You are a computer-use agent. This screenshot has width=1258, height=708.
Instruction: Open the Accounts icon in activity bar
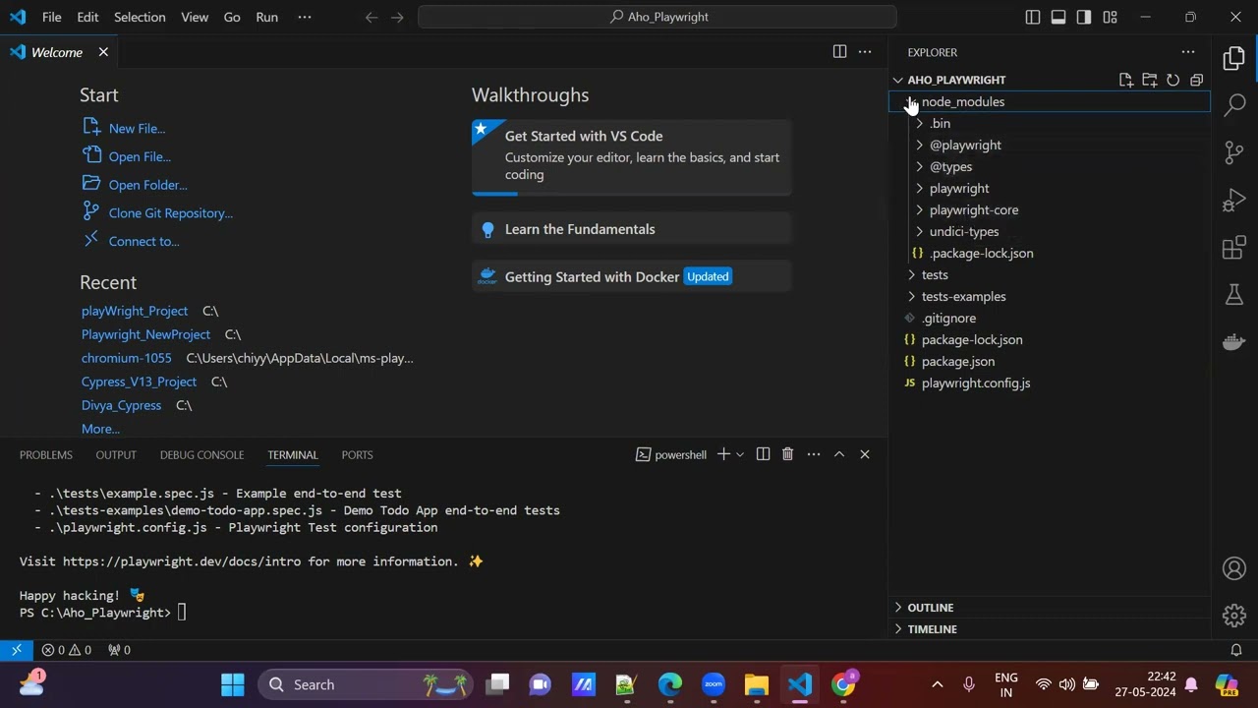(x=1234, y=568)
